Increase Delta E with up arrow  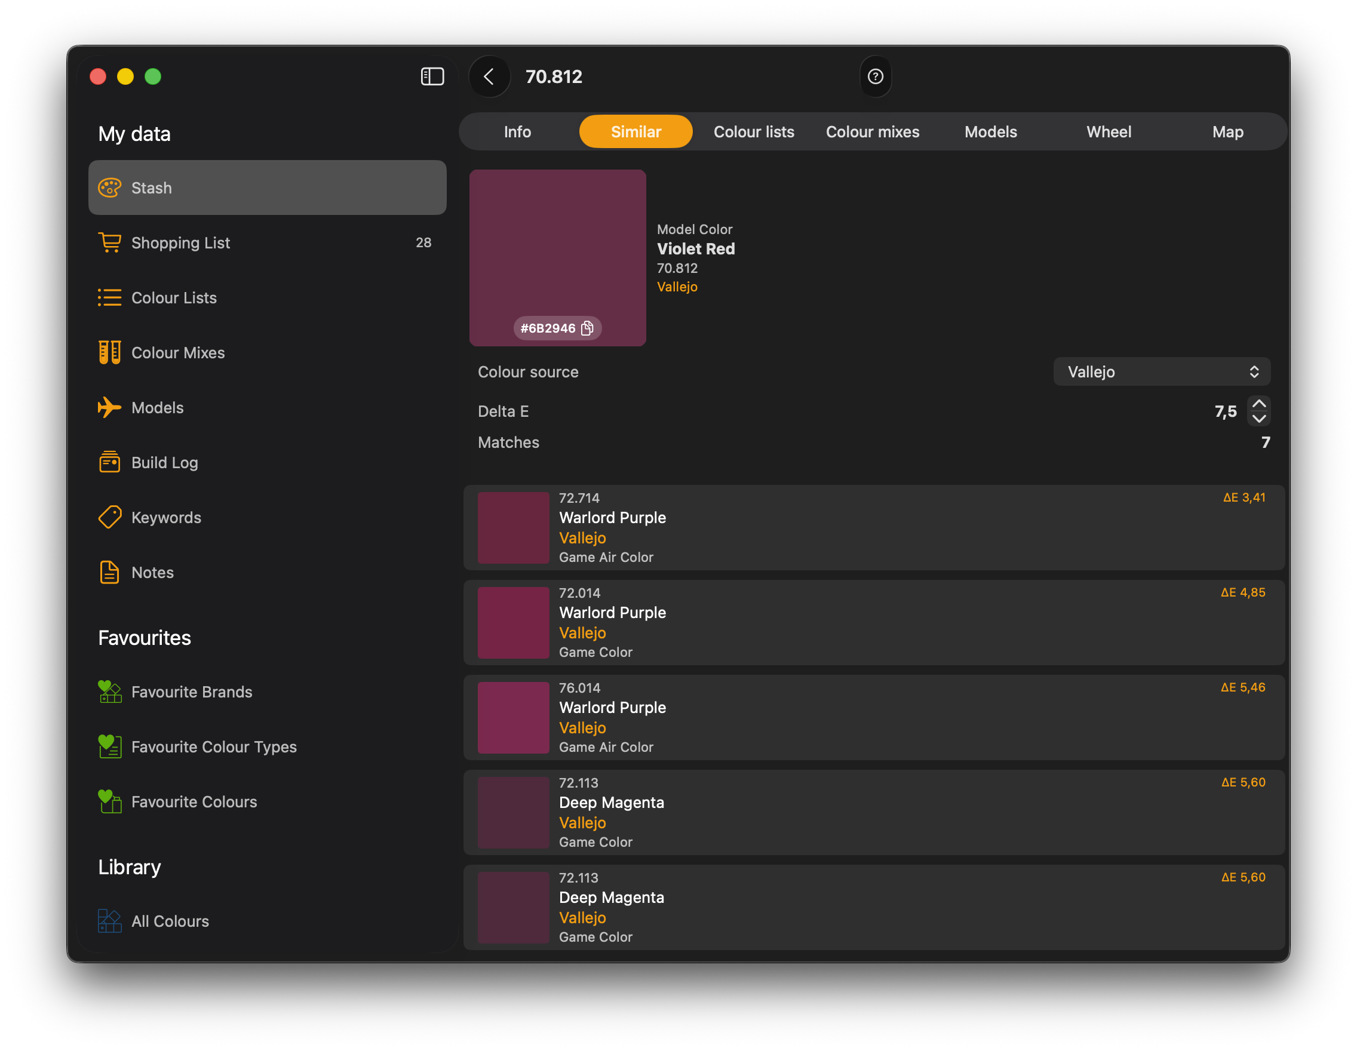[1258, 404]
